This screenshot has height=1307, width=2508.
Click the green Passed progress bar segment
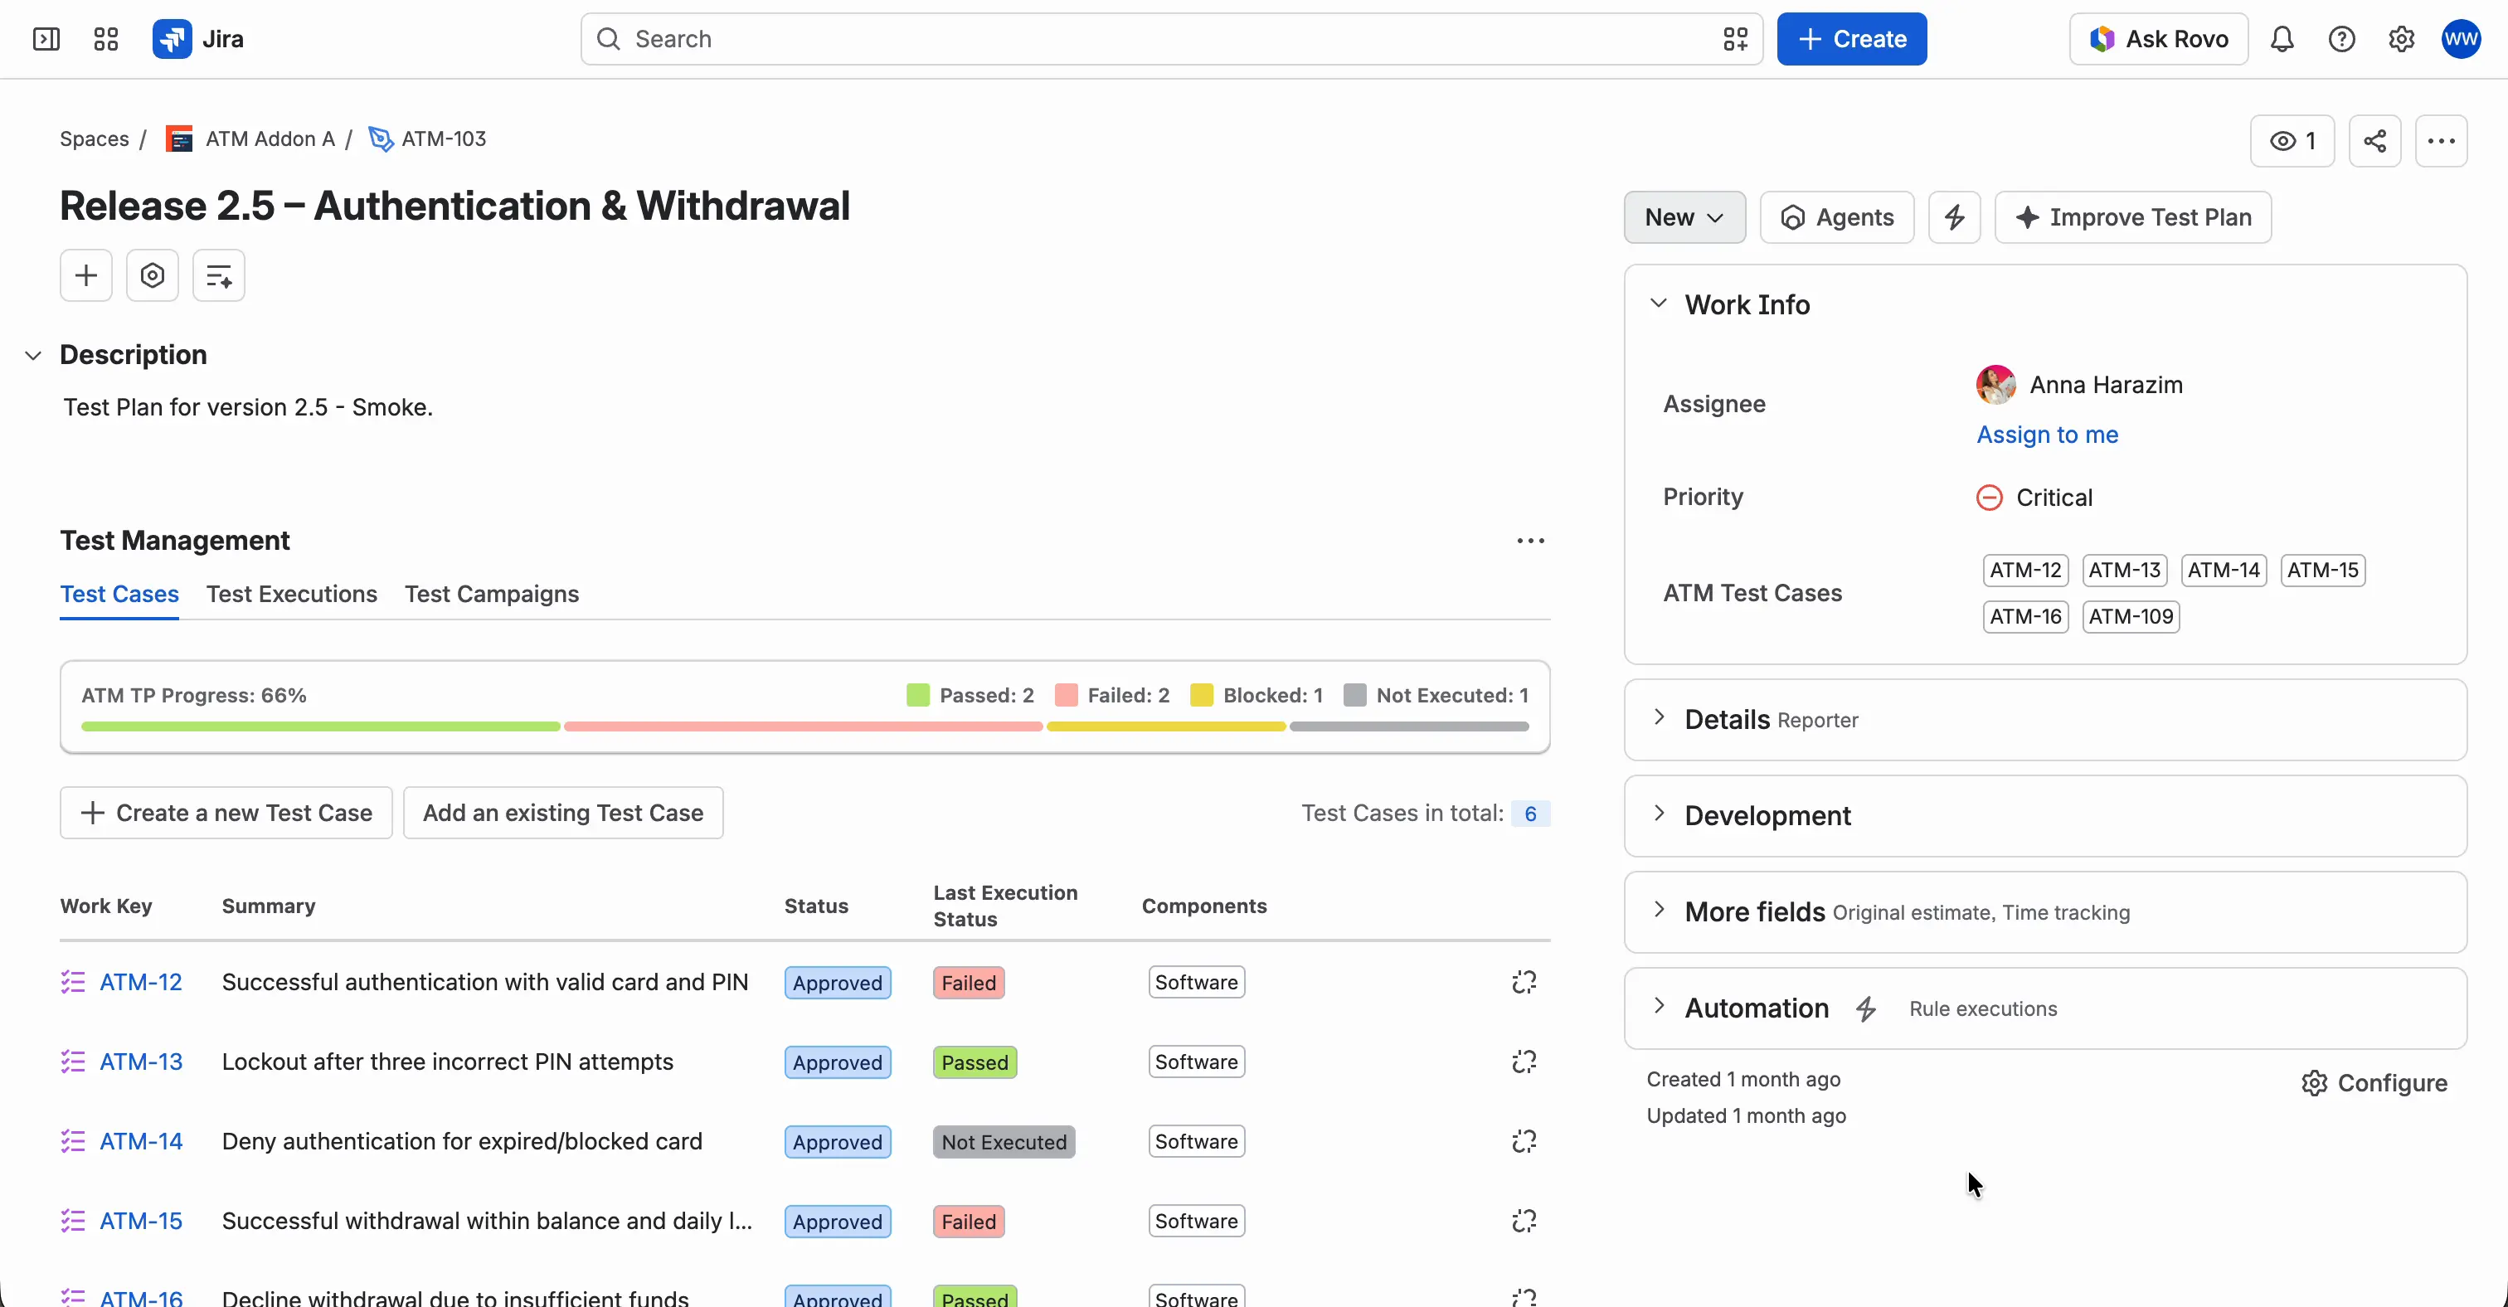pyautogui.click(x=320, y=727)
